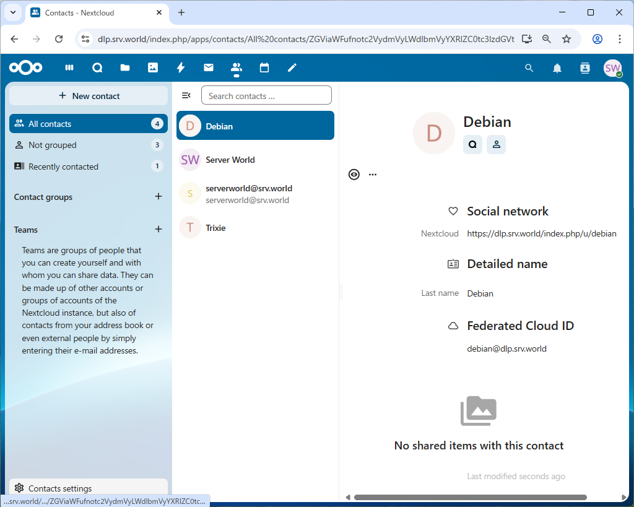Click plus next to Contact groups
634x507 pixels.
[158, 197]
